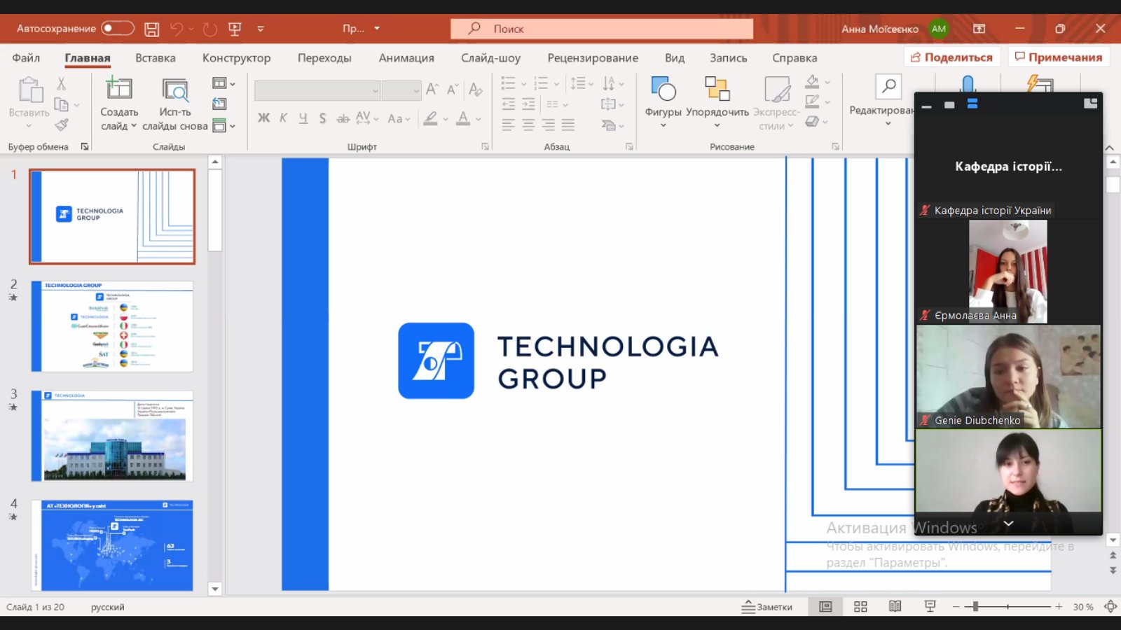Open Customize Quick Access Toolbar dropdown
Screen dimensions: 1121x630
261,29
